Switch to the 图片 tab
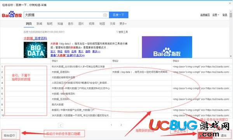The image size is (233, 140). [81, 23]
